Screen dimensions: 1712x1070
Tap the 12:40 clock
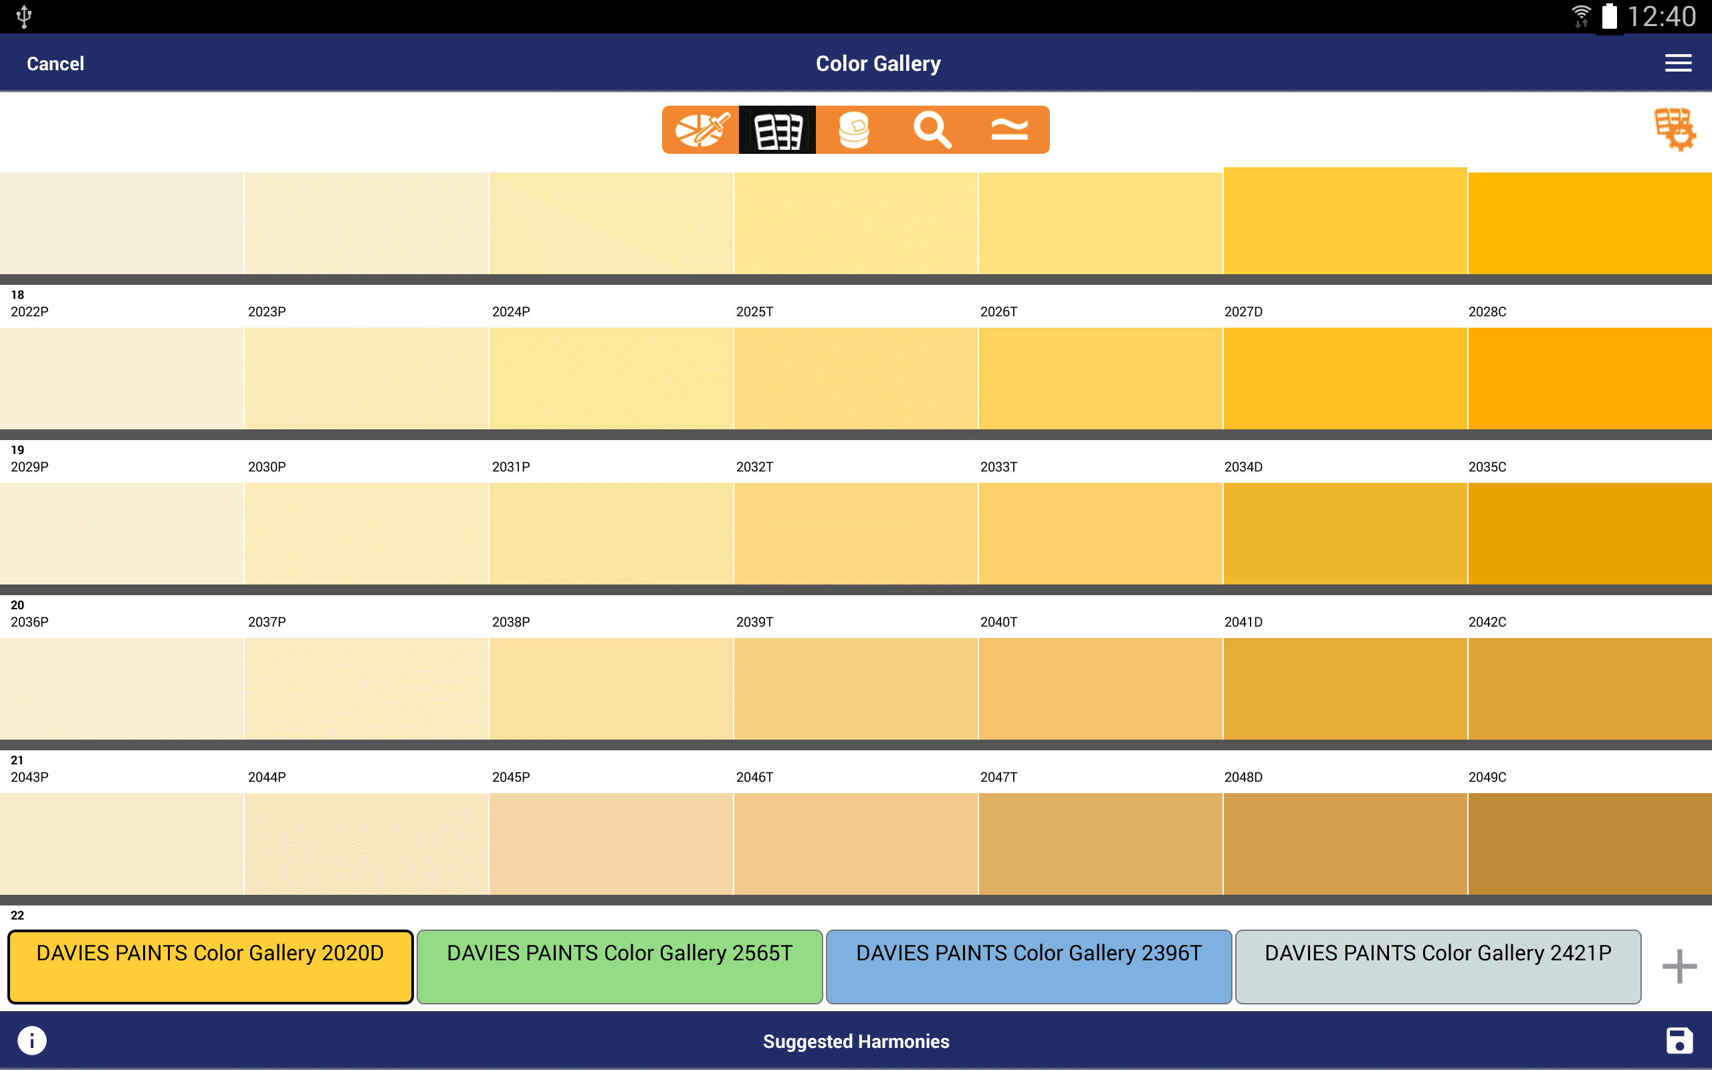tap(1661, 16)
